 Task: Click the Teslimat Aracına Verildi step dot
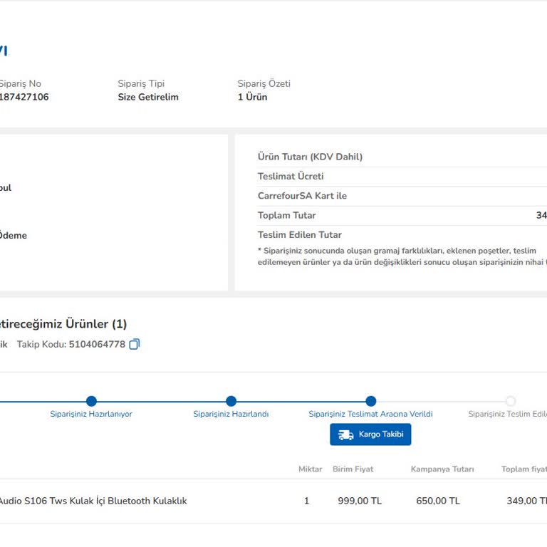pyautogui.click(x=370, y=401)
